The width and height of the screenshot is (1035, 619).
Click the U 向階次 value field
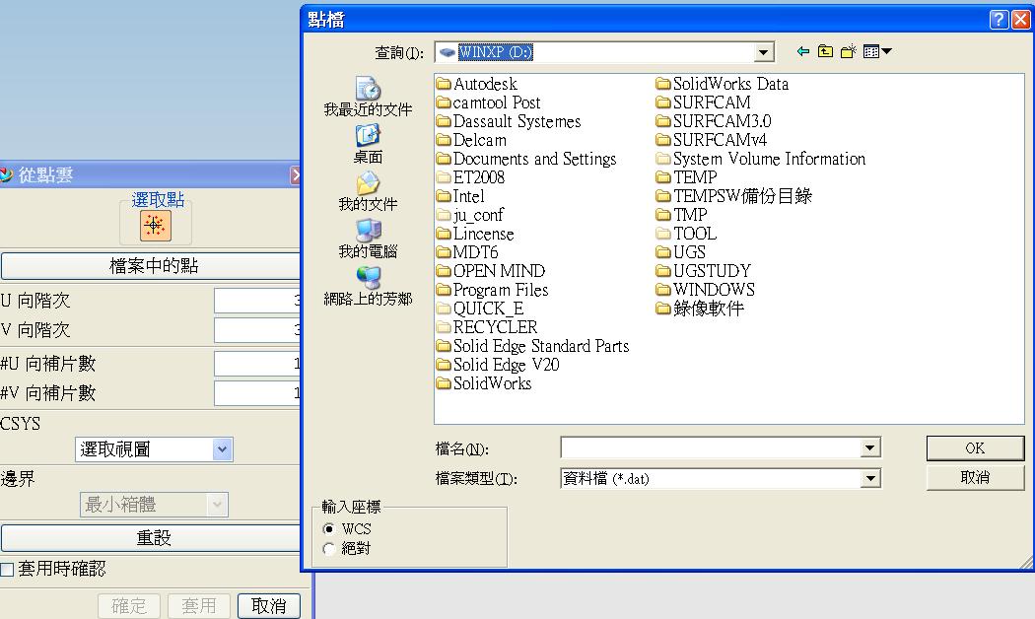coord(258,301)
